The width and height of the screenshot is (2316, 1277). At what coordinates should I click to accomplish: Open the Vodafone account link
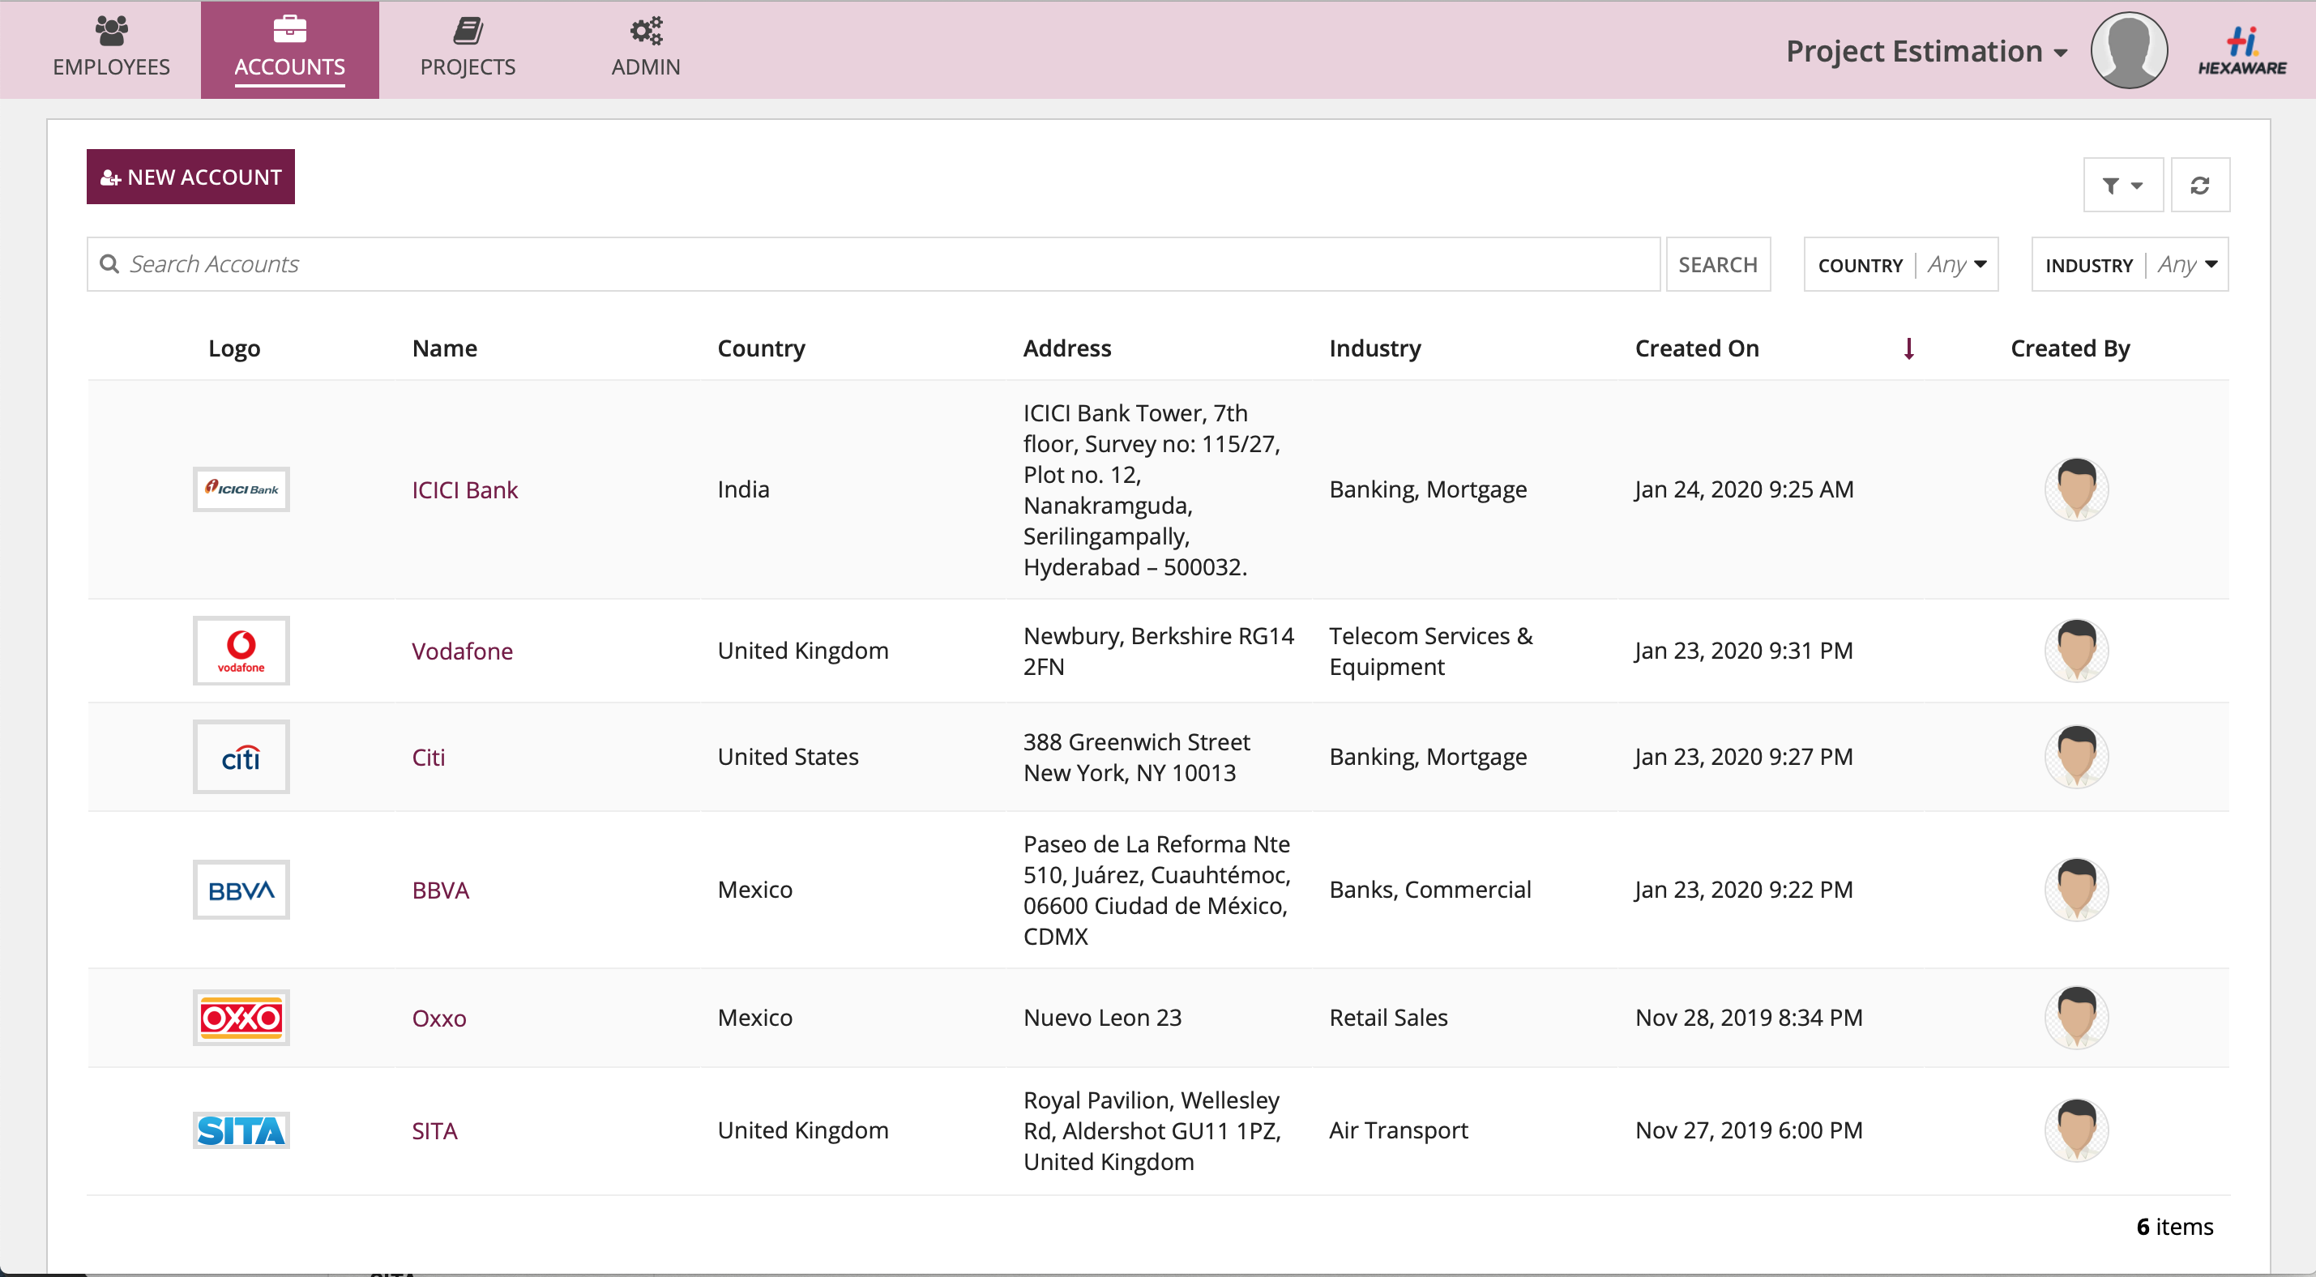[462, 651]
